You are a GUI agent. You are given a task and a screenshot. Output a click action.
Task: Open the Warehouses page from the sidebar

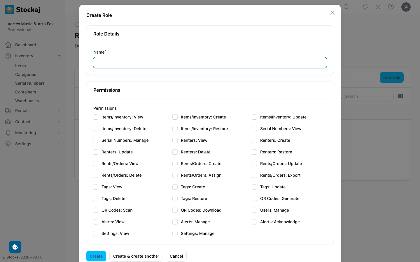[x=27, y=101]
